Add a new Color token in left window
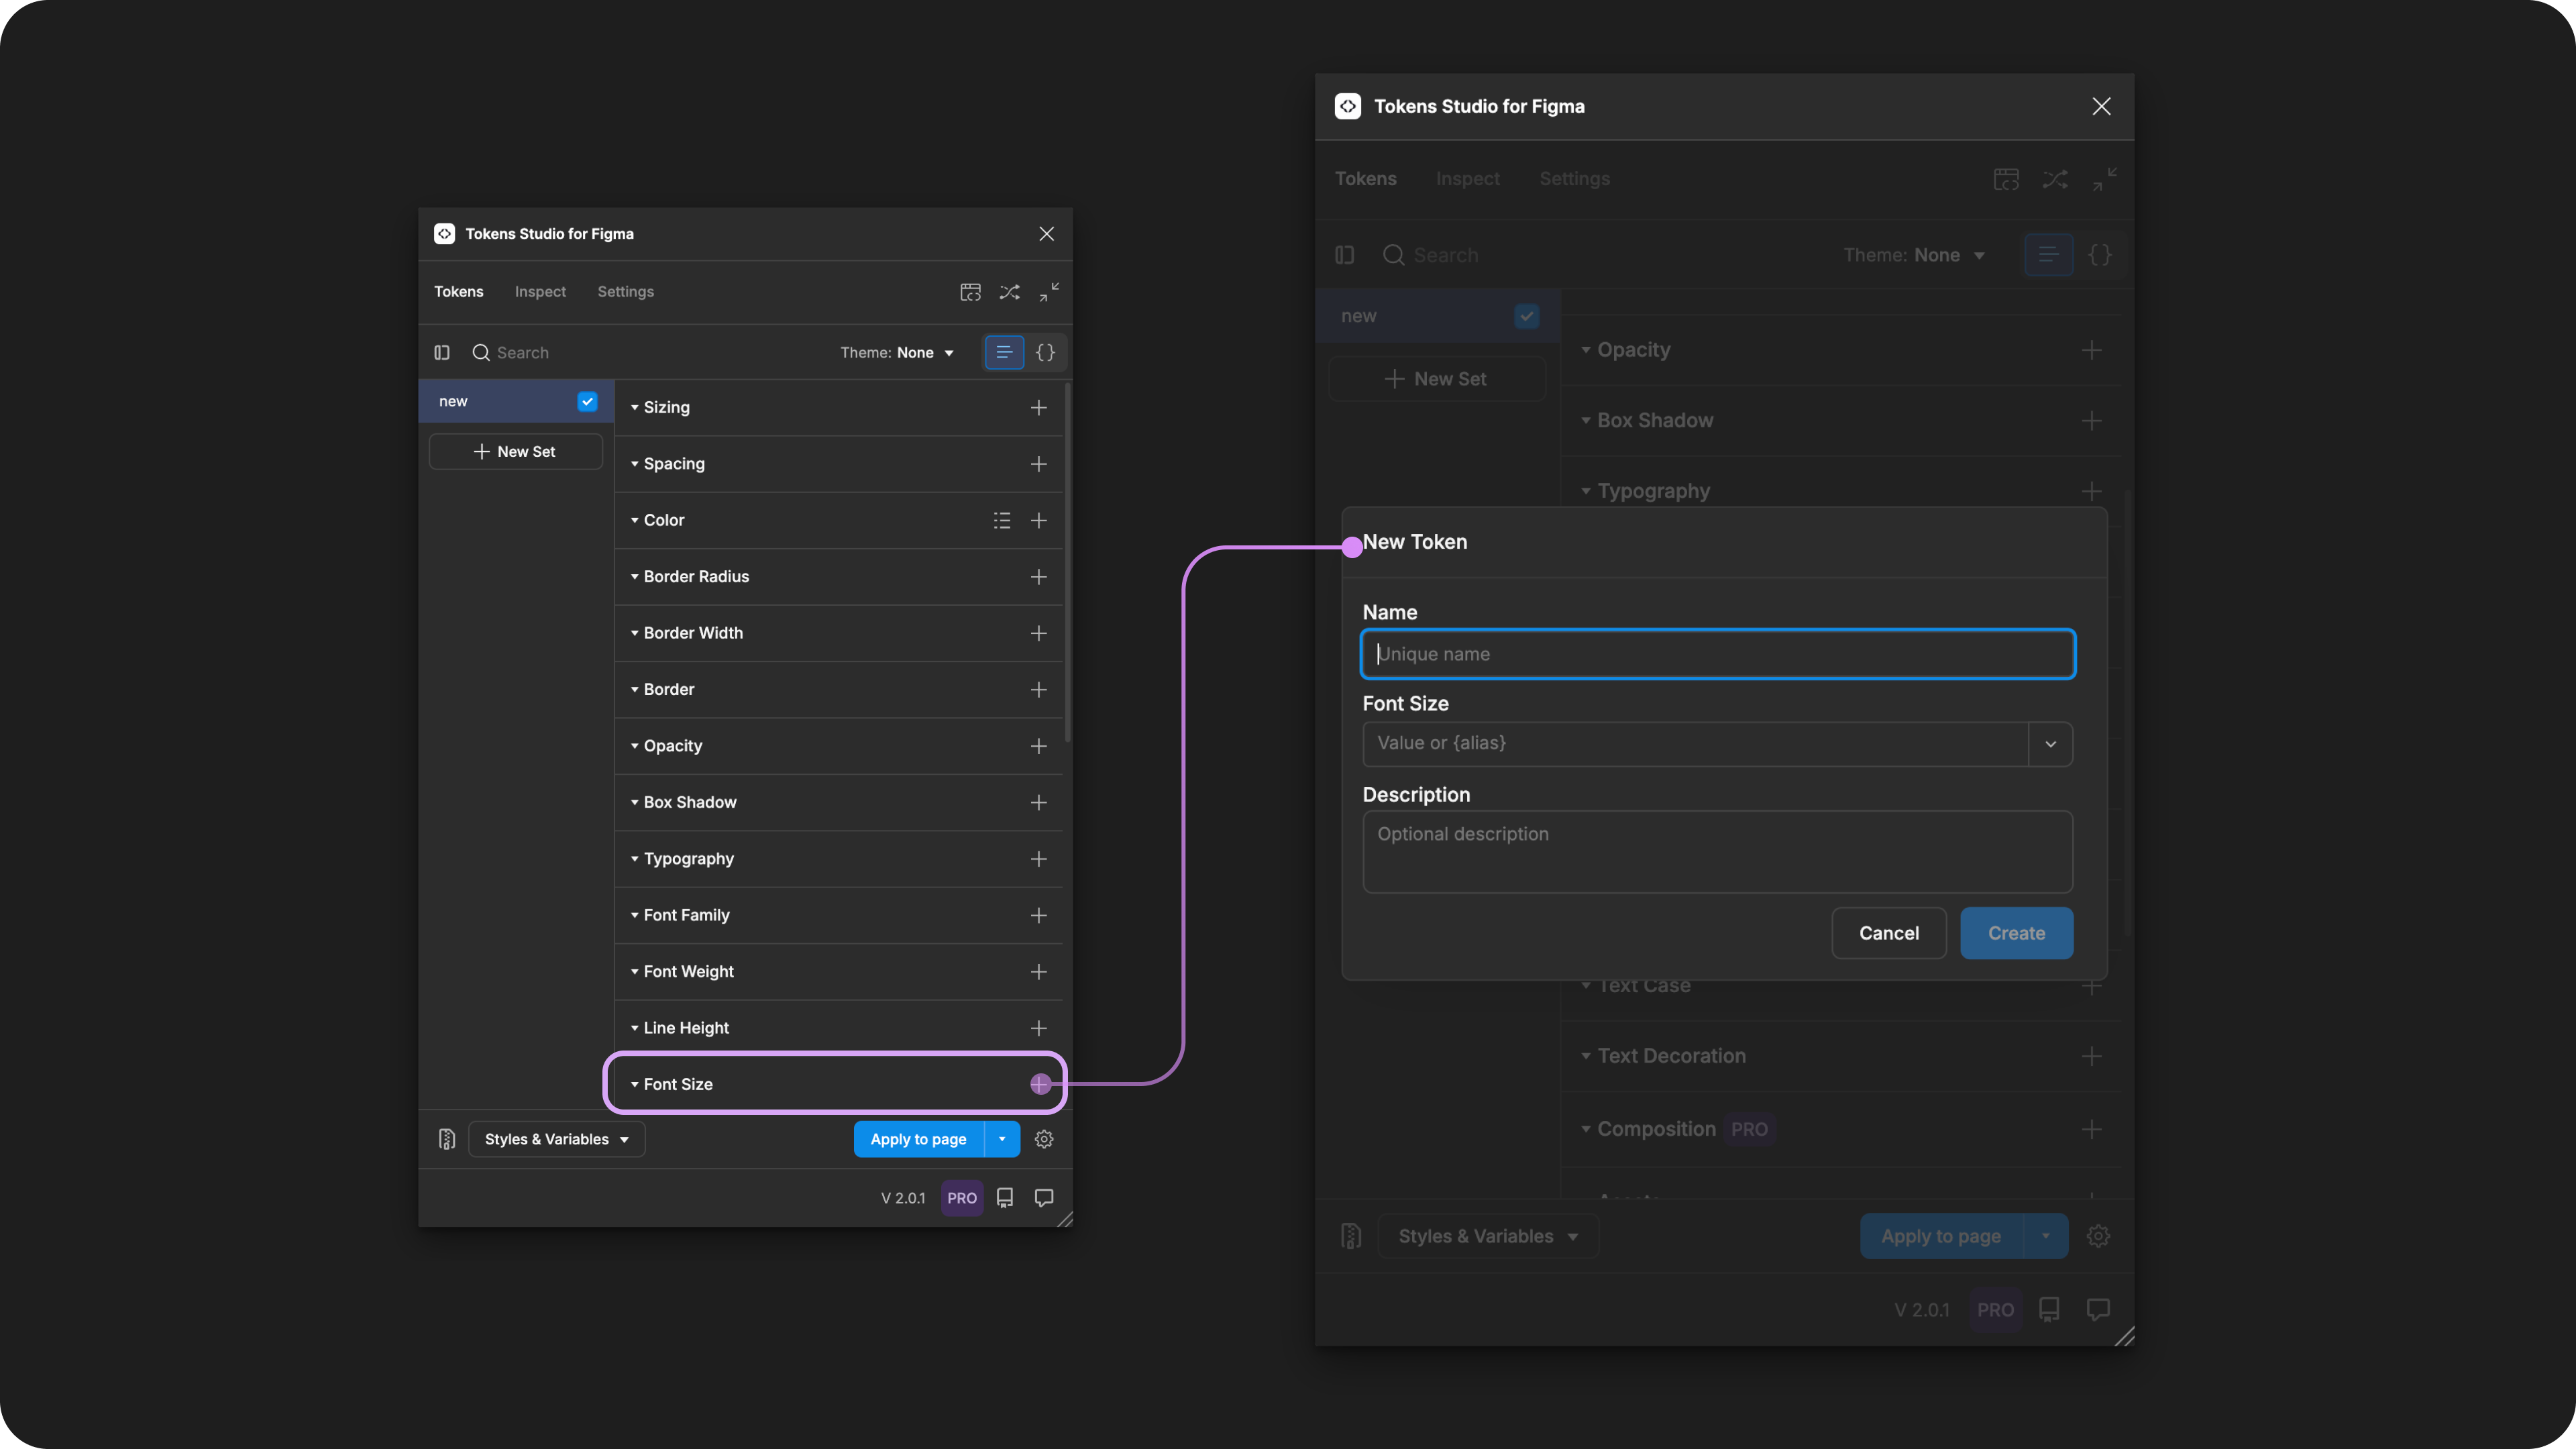 (x=1038, y=520)
